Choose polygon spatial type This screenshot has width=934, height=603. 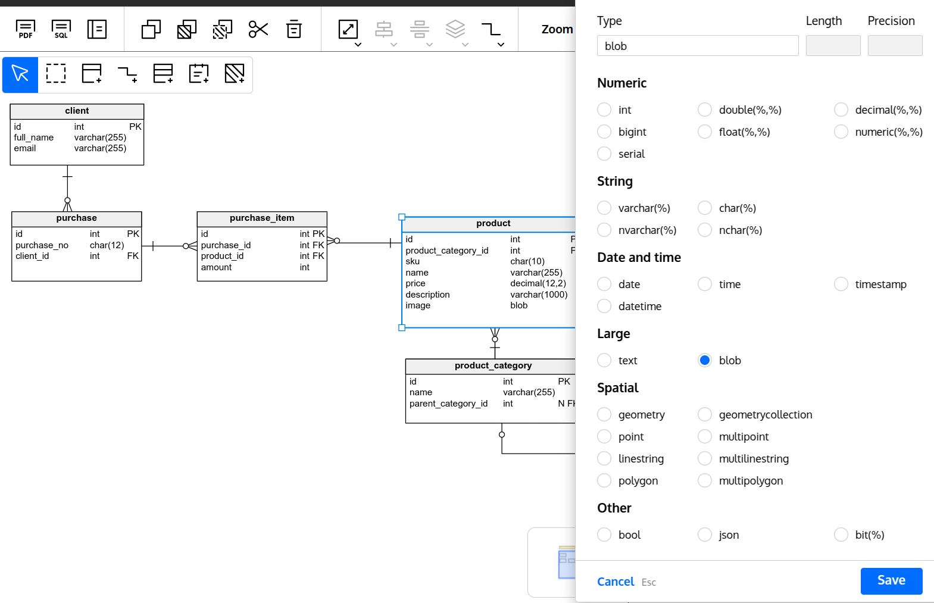tap(604, 480)
